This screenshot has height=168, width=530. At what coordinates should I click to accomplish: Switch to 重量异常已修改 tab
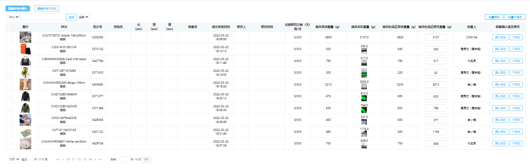(47, 9)
